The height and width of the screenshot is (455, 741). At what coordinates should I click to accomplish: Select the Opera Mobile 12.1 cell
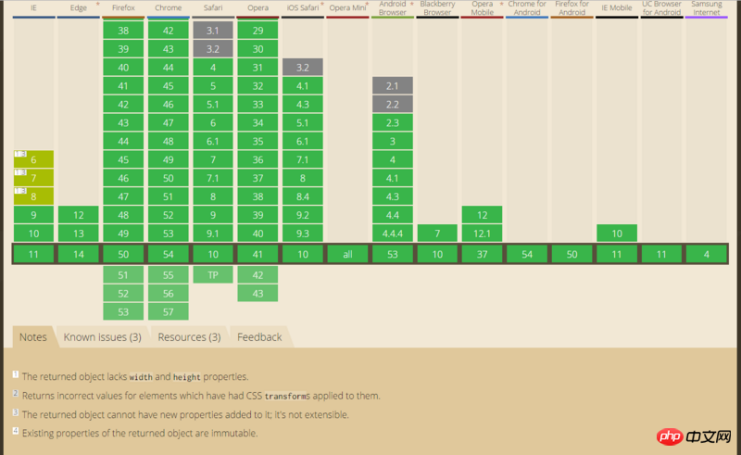tap(482, 234)
